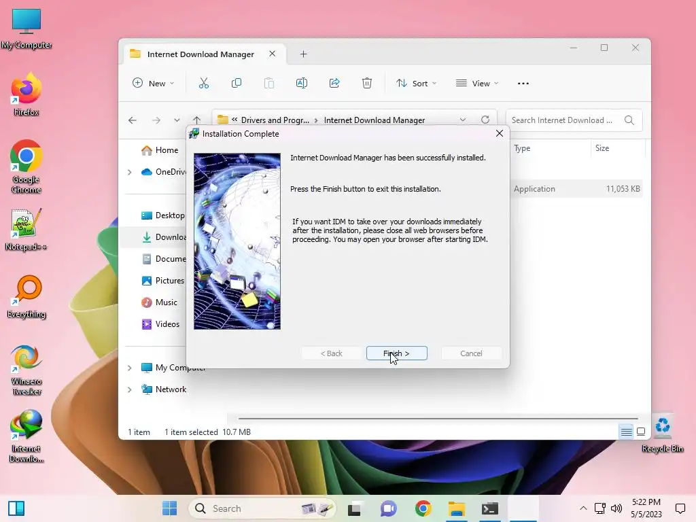Expand the OneDrive tree node
This screenshot has width=696, height=522.
coord(130,172)
